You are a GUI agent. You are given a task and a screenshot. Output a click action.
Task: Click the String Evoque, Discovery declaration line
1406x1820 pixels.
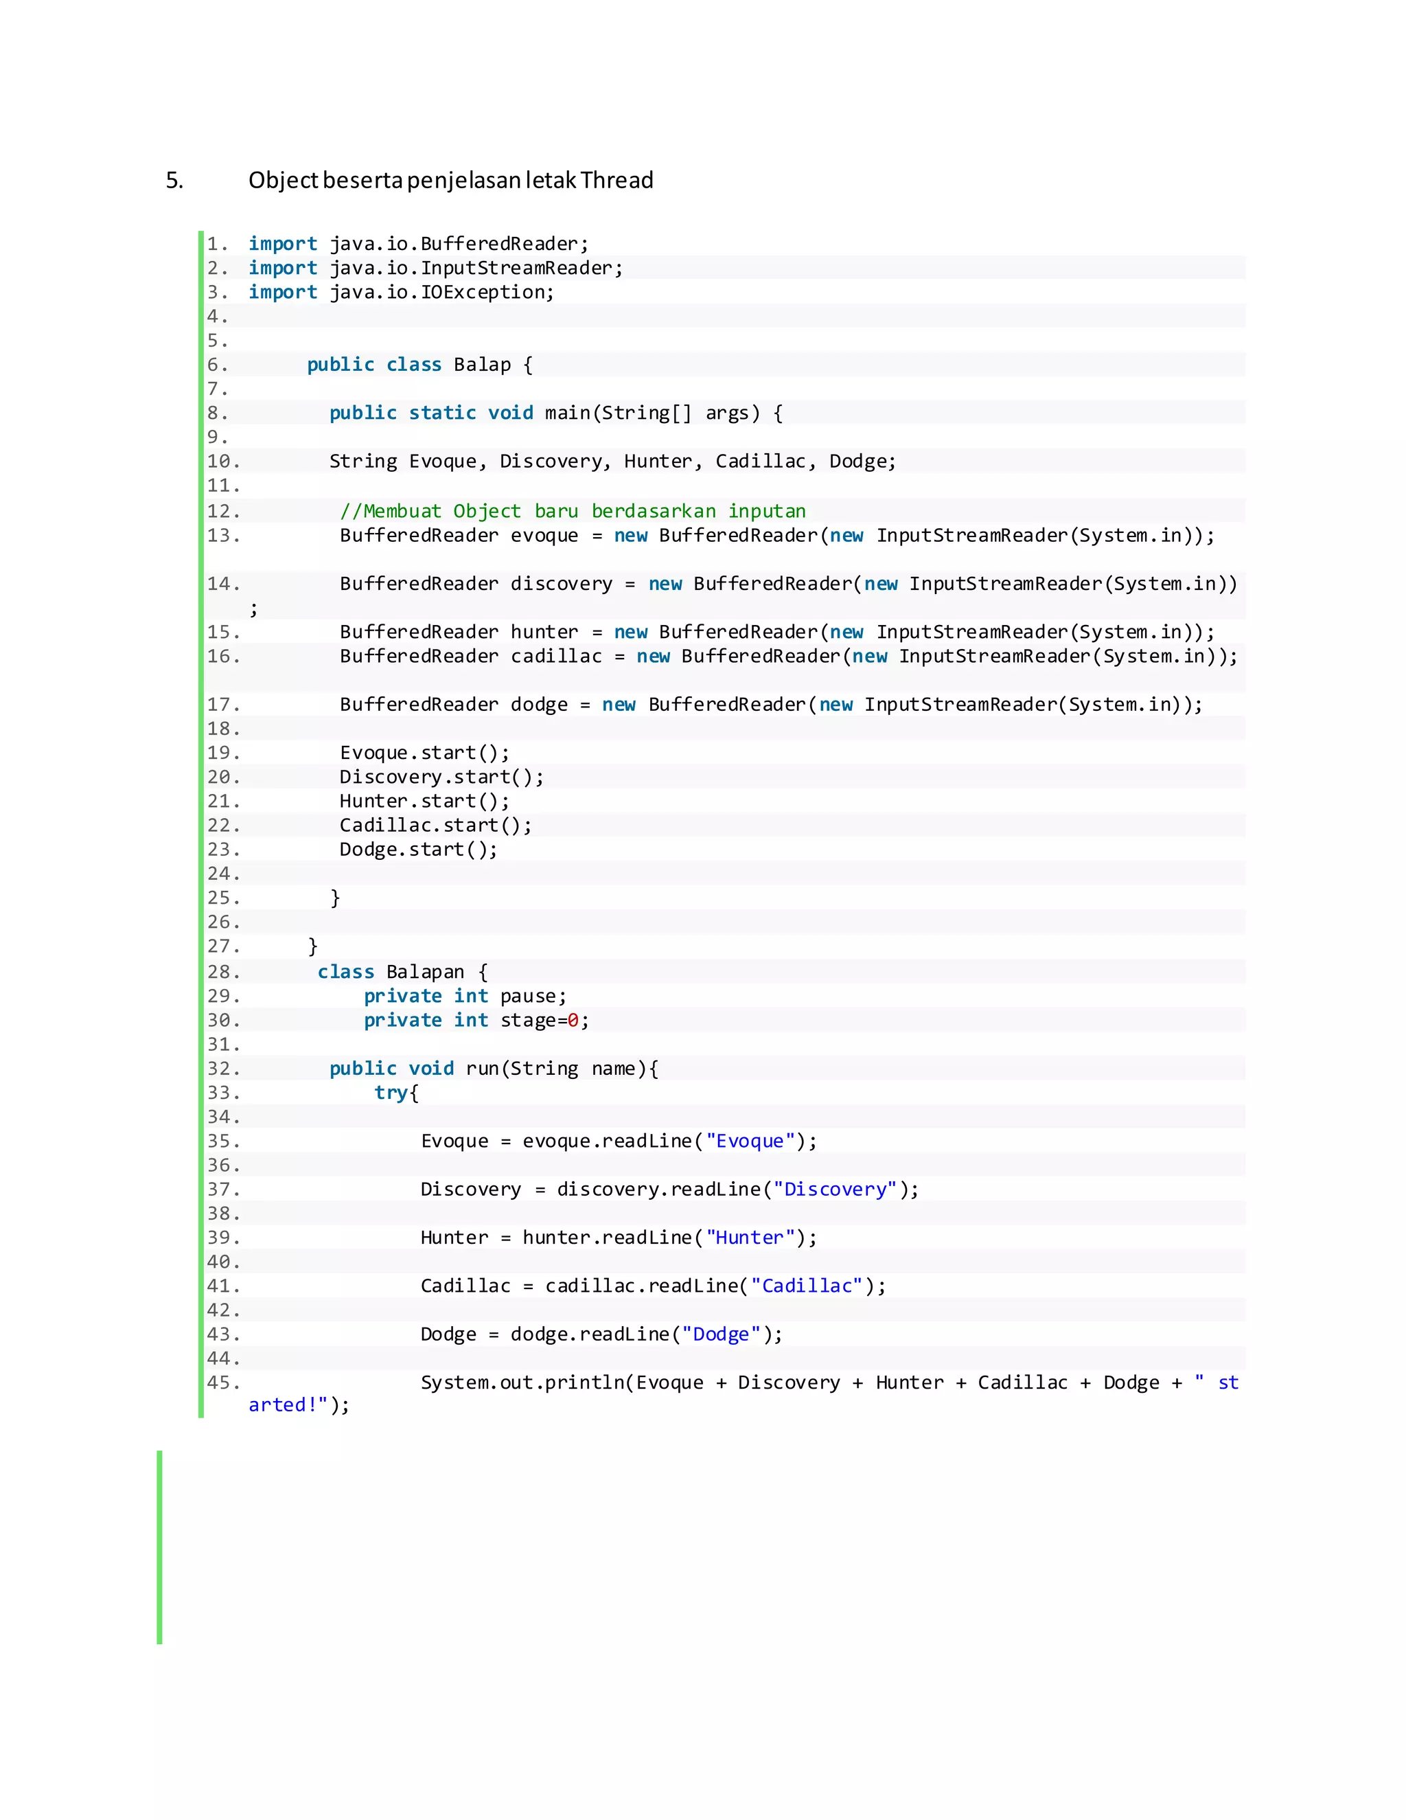click(x=612, y=461)
